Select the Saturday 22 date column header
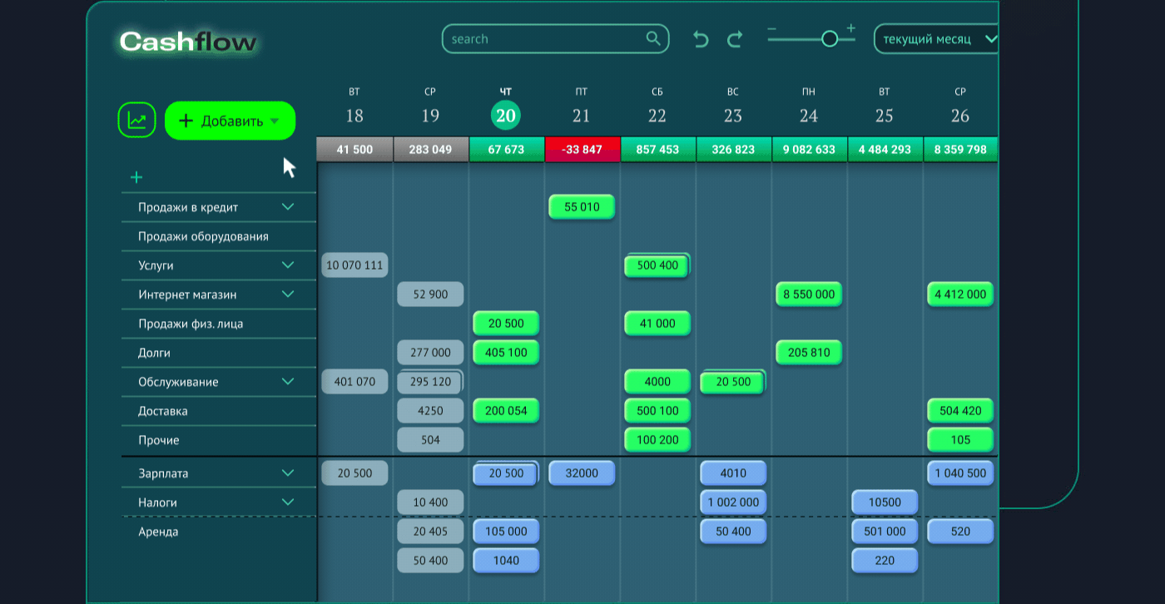This screenshot has width=1165, height=604. [x=657, y=106]
